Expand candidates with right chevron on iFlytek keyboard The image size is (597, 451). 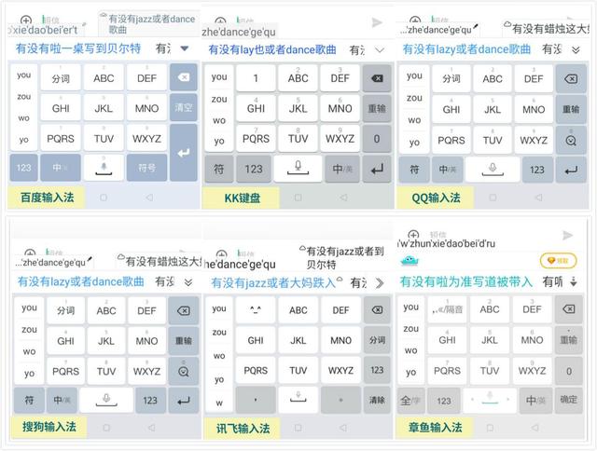[380, 283]
